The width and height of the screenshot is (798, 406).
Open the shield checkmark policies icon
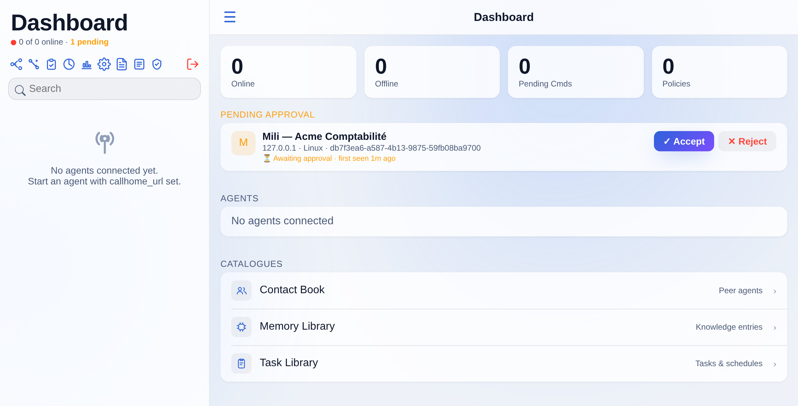click(157, 64)
